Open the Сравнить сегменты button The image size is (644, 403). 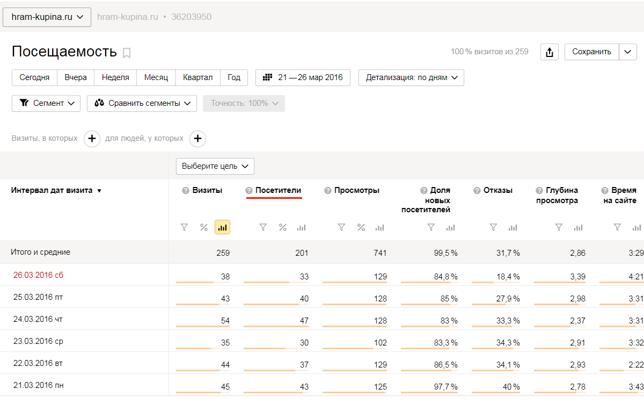[142, 103]
